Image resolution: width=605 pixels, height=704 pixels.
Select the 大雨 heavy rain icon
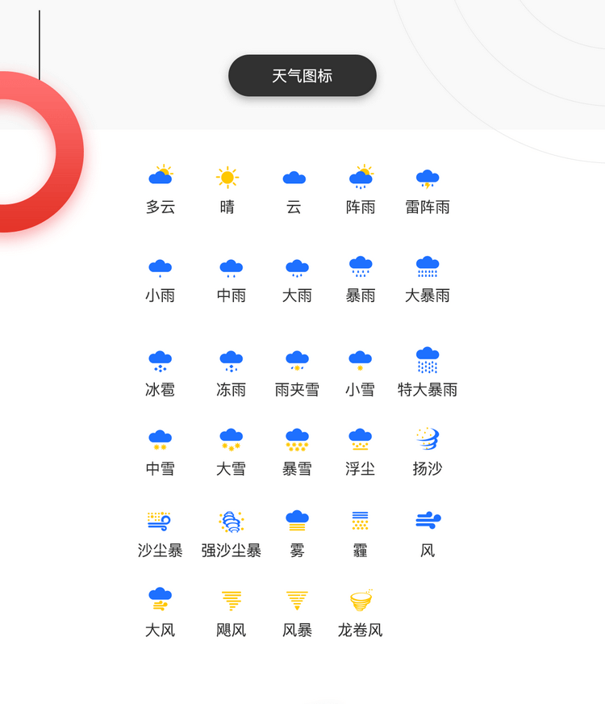click(298, 268)
